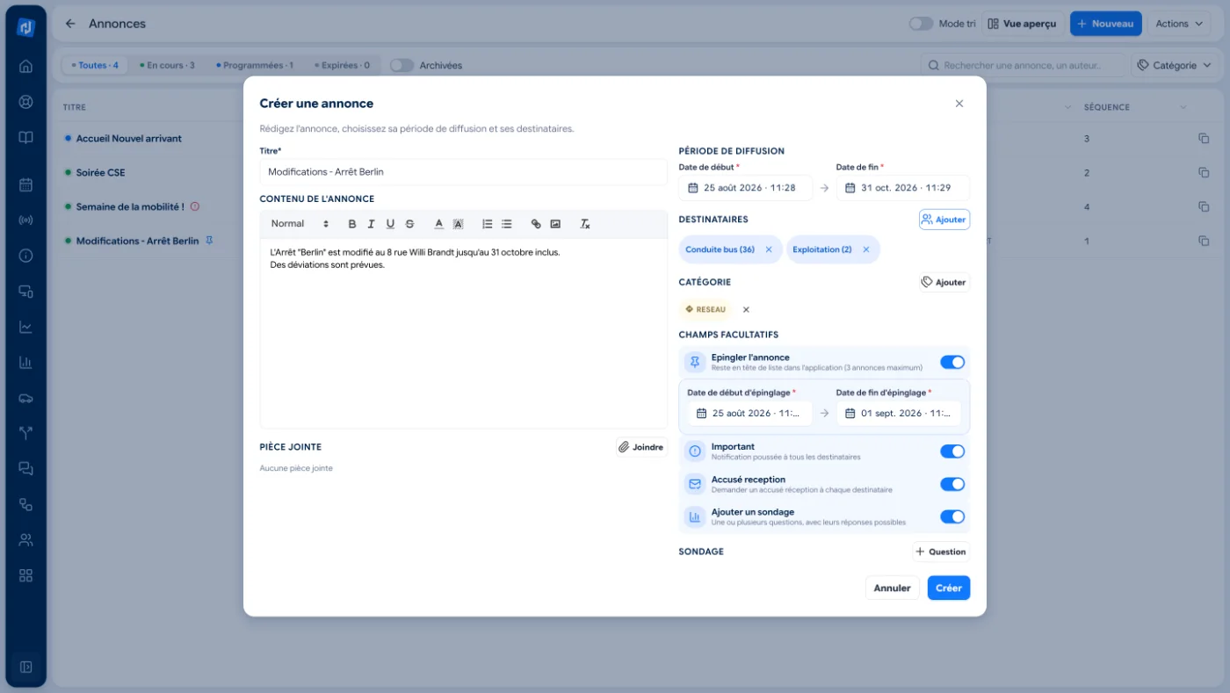Click Ajouter next to Destinataires

(x=944, y=220)
